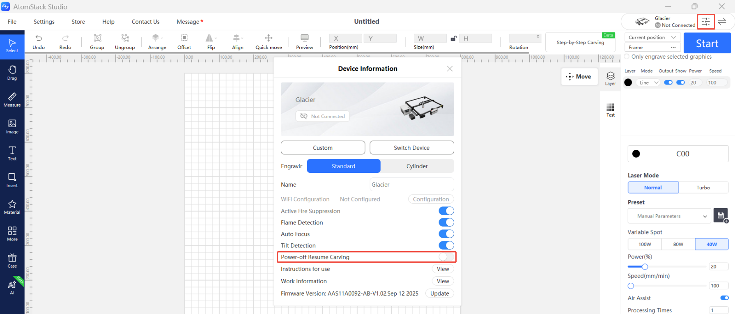Expand Manual Parameters preset dropdown

pyautogui.click(x=669, y=216)
